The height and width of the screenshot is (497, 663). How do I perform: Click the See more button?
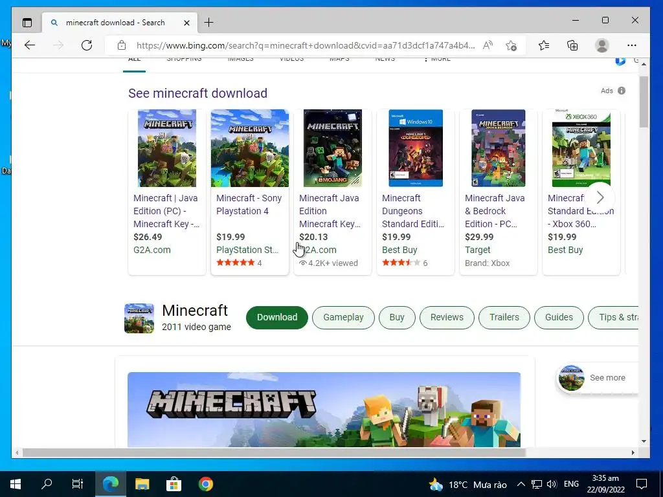[597, 378]
